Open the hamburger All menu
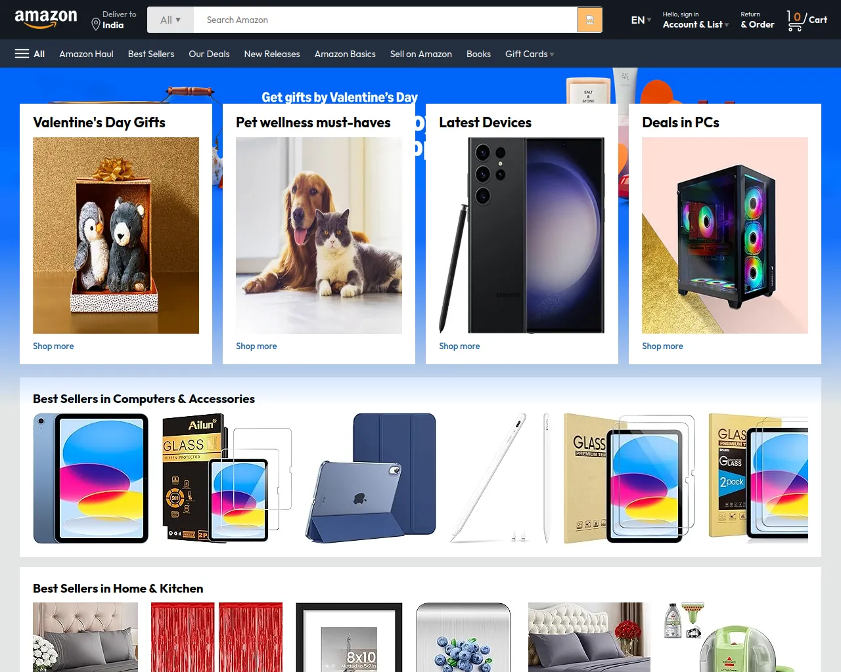The image size is (841, 672). (x=30, y=54)
